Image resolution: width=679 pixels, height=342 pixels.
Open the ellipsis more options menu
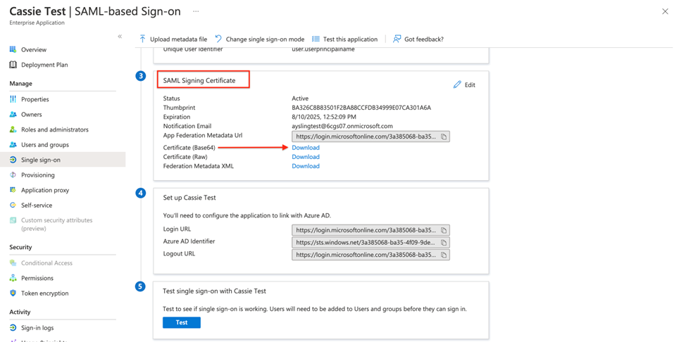point(196,11)
